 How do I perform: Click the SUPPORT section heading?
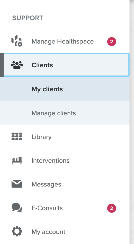(28, 18)
